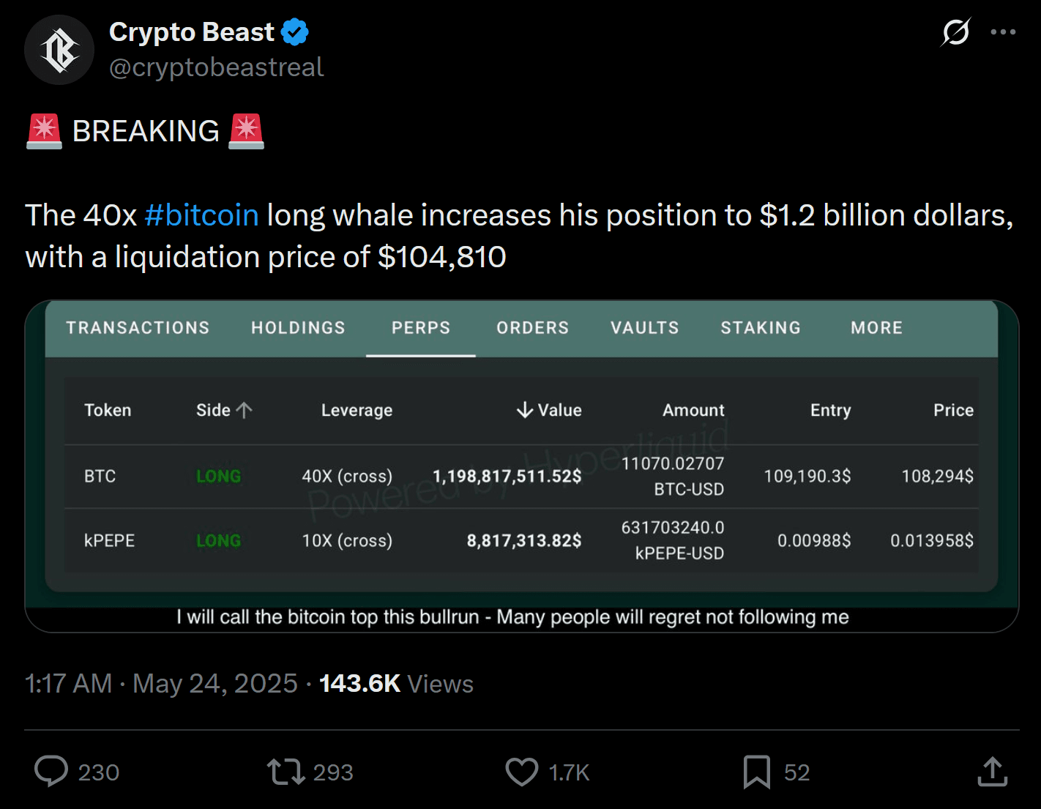Bookmark this post
The width and height of the screenshot is (1041, 809).
click(756, 772)
